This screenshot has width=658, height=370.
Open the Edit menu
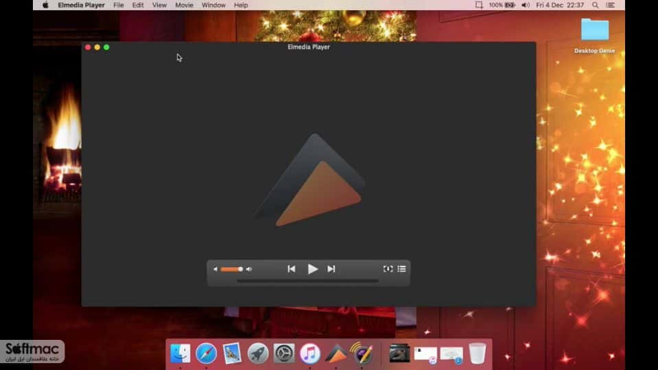138,5
